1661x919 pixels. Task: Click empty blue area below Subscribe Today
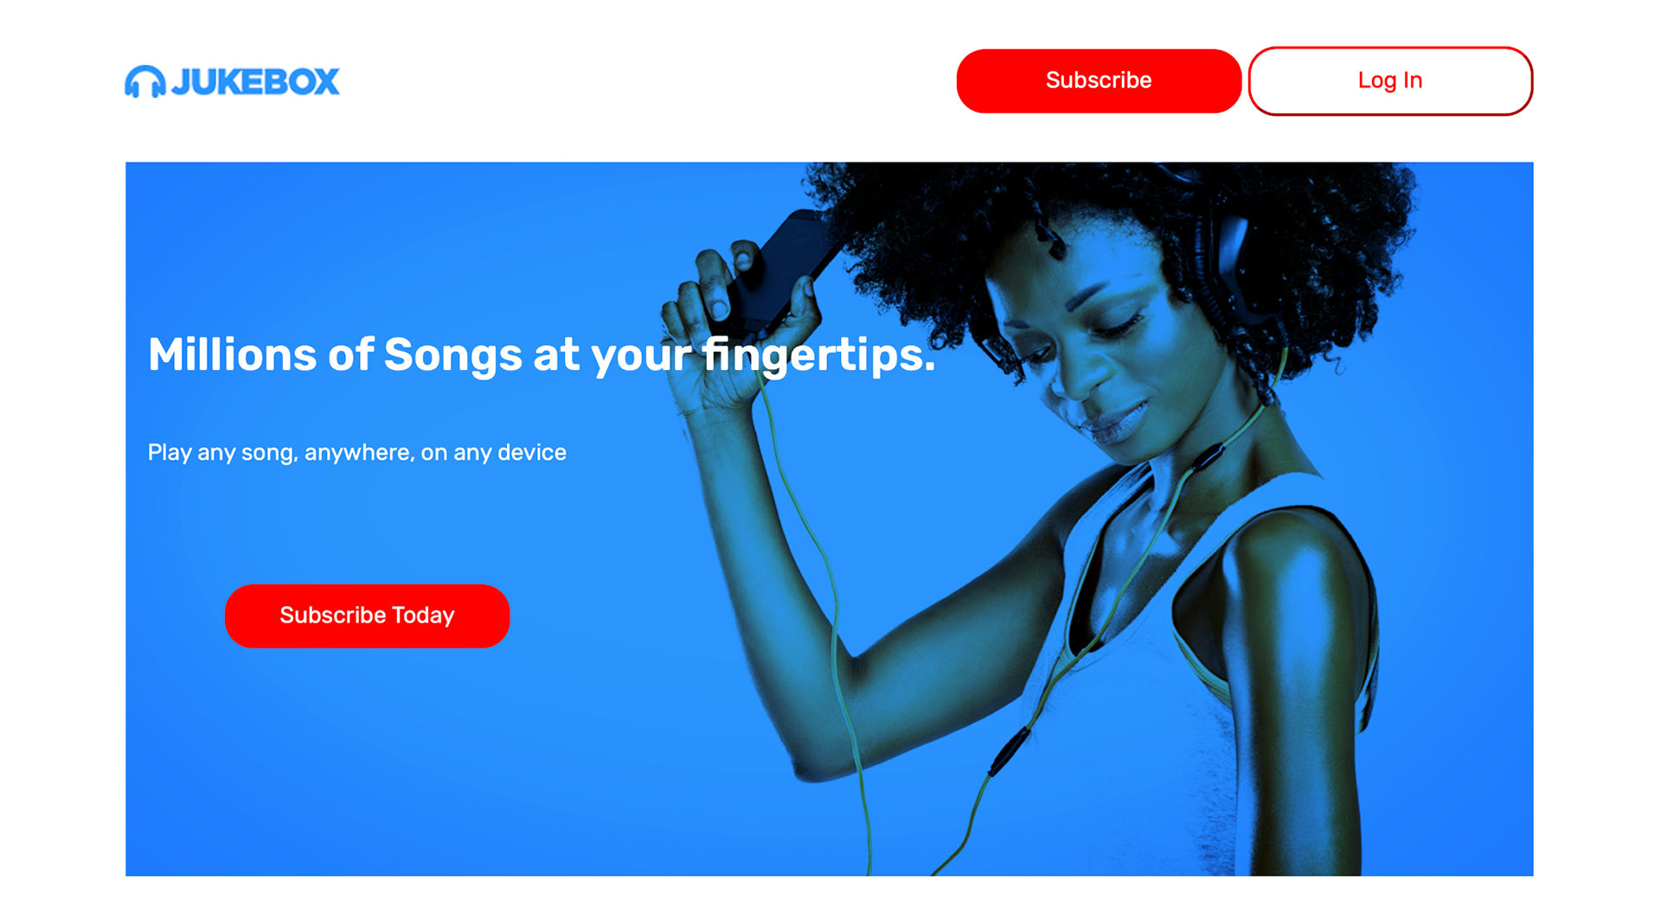tap(367, 761)
